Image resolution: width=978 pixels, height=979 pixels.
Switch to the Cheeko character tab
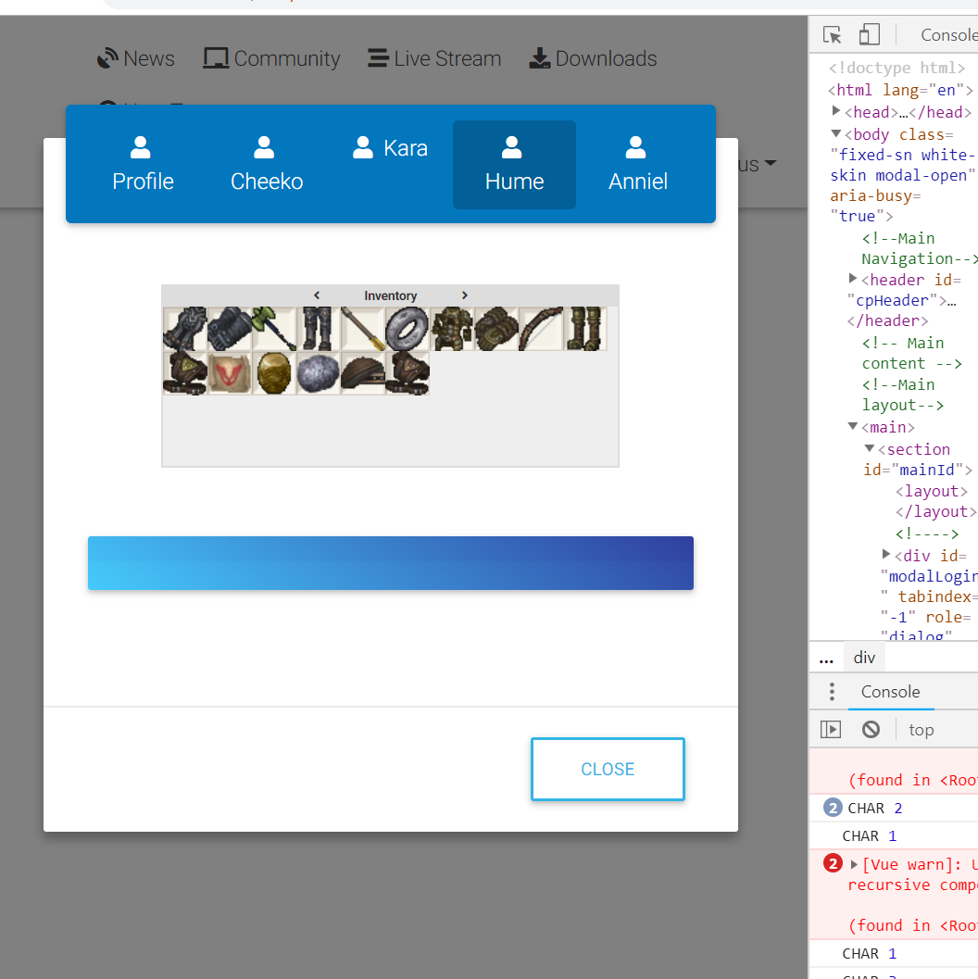(x=267, y=165)
